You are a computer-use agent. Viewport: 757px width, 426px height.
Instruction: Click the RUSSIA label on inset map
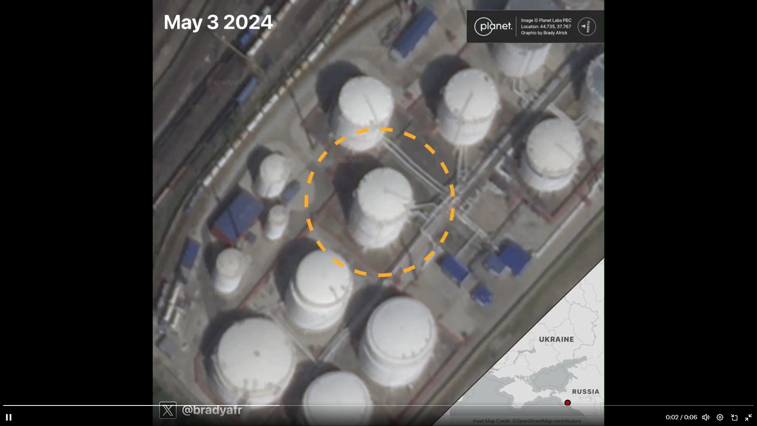[x=585, y=392]
